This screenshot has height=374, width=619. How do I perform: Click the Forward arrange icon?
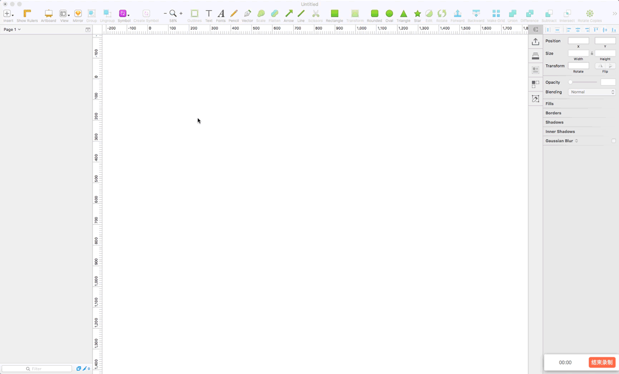click(457, 14)
